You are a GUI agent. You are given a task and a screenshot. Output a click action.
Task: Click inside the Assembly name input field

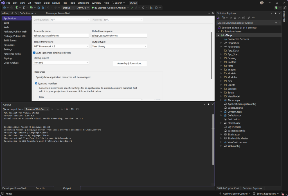(61, 35)
